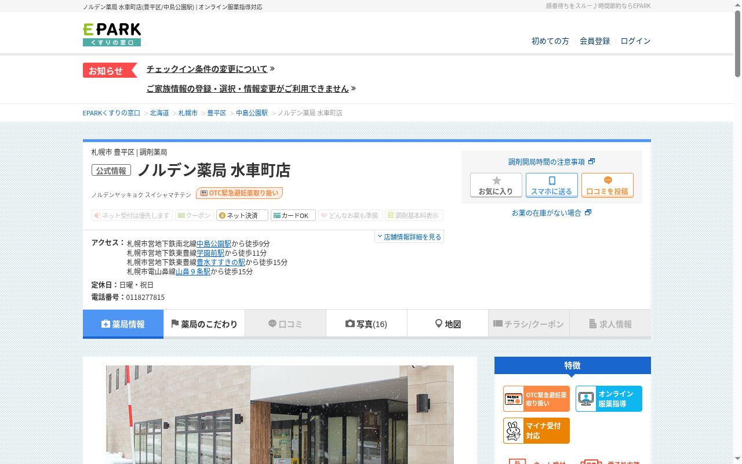Click オンライン服薬指導 feature icon

609,399
